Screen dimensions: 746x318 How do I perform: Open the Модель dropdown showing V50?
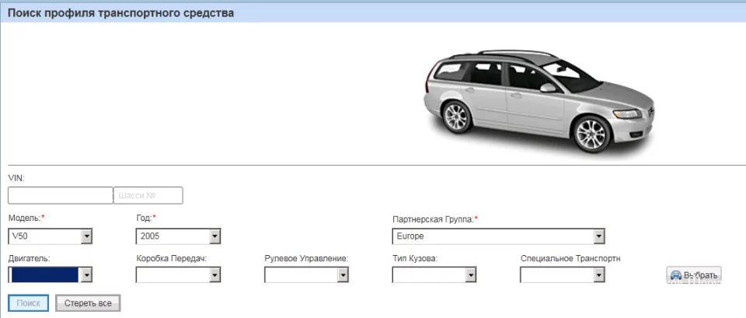(51, 236)
